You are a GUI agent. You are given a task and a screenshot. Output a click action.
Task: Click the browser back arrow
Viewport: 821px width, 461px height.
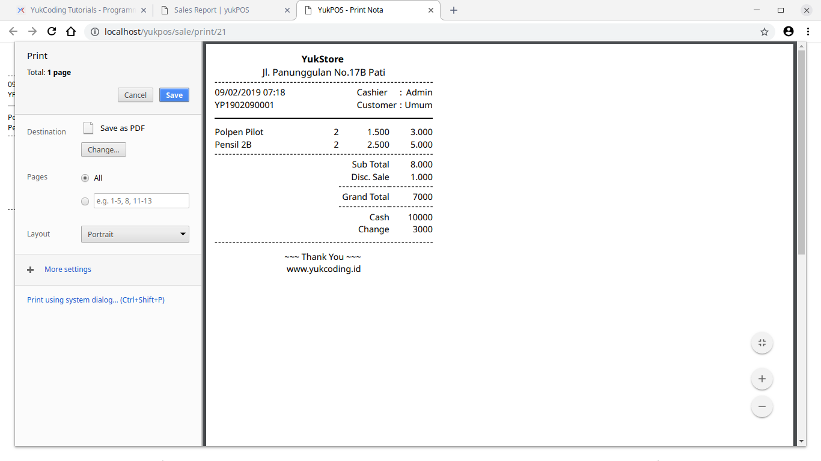(13, 32)
